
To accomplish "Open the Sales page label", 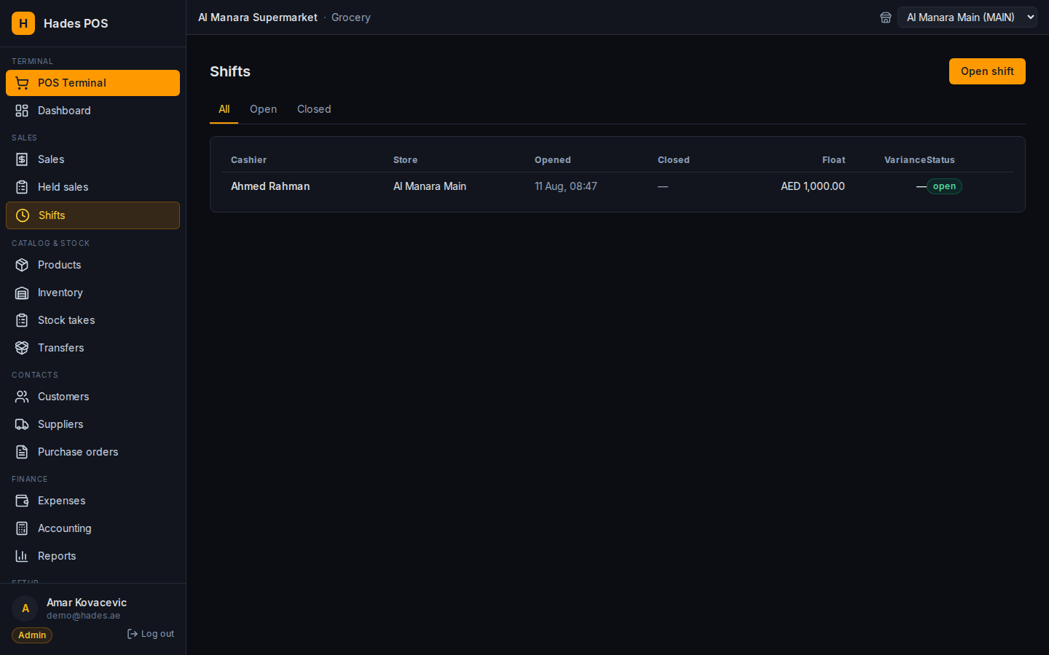I will tap(51, 159).
